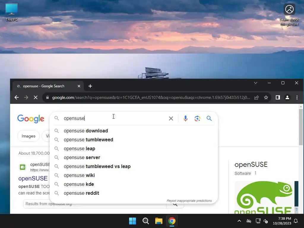Stop page loading with the X button
This screenshot has width=304, height=228.
(36, 97)
